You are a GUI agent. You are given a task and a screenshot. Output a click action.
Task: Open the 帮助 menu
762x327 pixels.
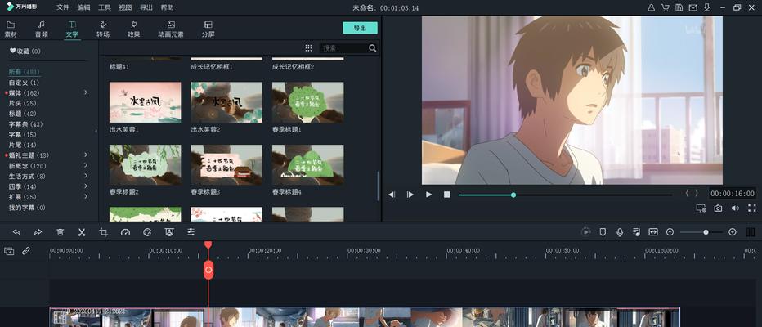click(167, 7)
